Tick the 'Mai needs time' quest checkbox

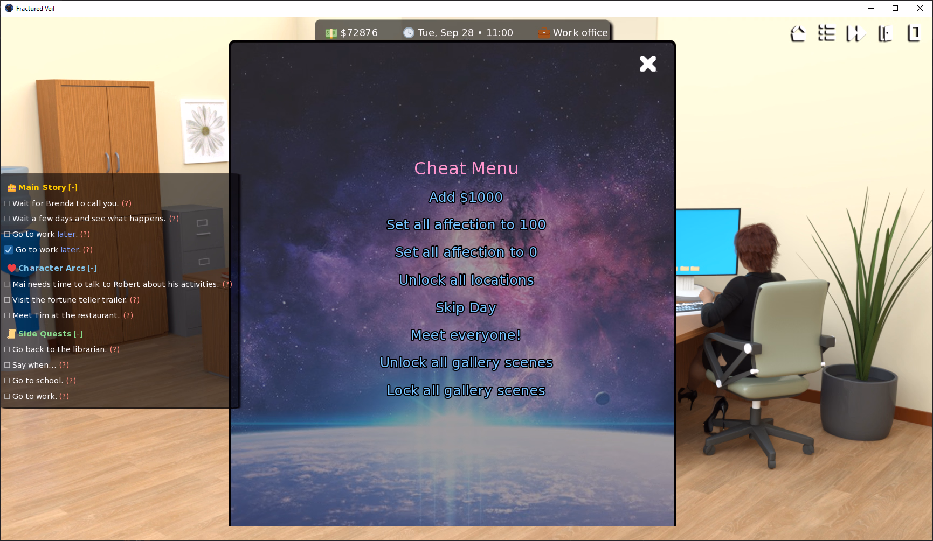point(7,284)
